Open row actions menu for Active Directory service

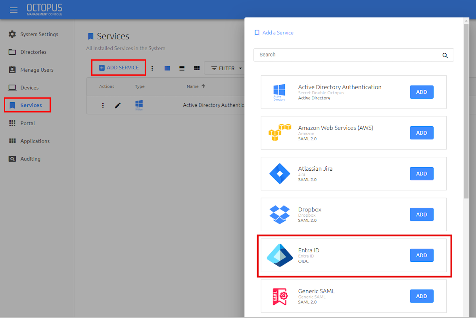point(103,105)
